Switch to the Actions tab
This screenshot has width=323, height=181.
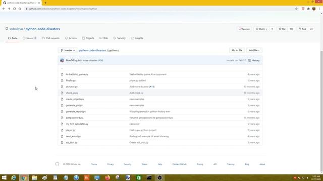(71, 38)
